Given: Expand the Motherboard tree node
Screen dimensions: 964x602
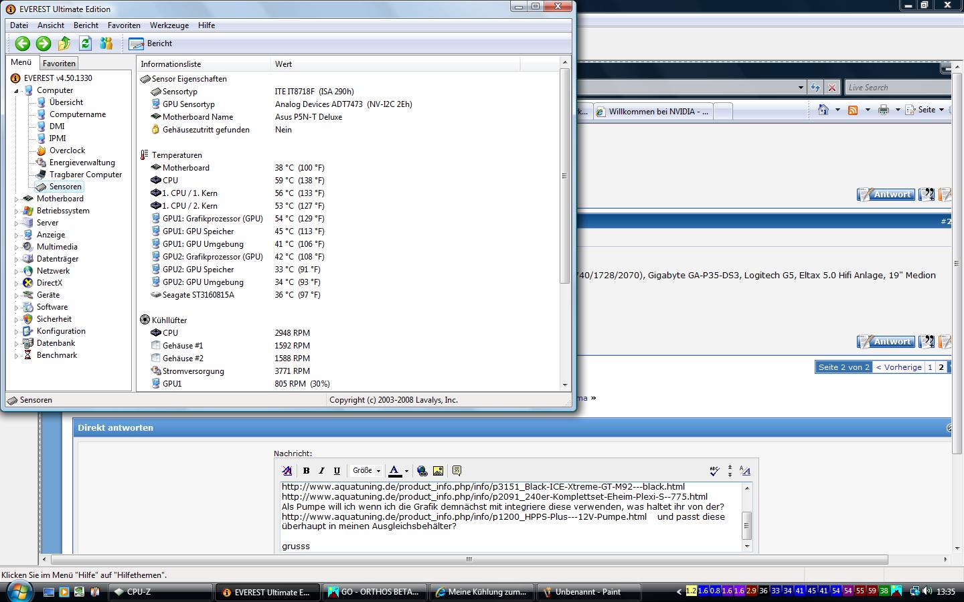Looking at the screenshot, I should pyautogui.click(x=17, y=199).
